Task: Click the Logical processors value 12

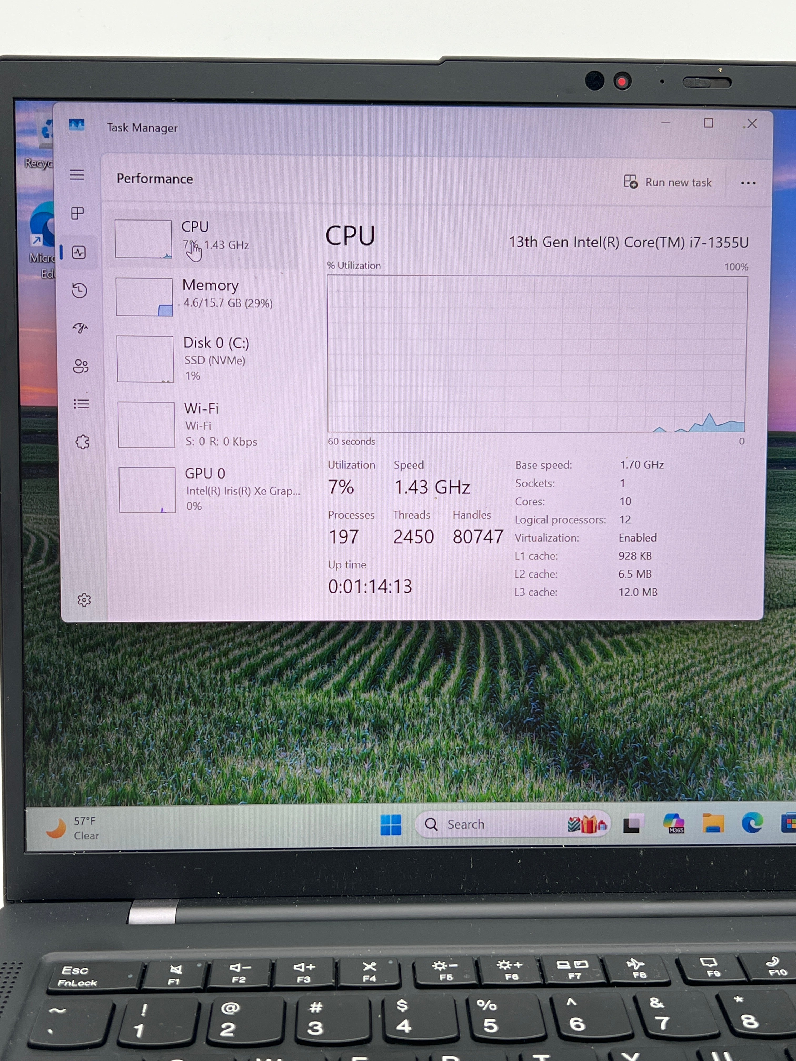Action: pyautogui.click(x=625, y=519)
